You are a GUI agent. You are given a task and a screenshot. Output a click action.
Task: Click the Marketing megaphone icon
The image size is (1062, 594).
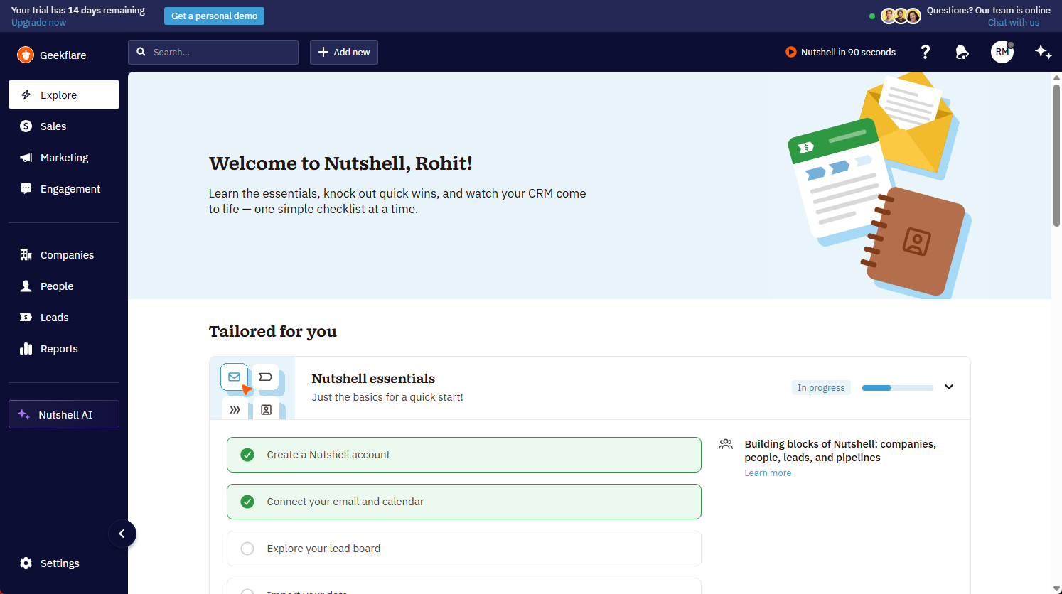[x=26, y=157]
